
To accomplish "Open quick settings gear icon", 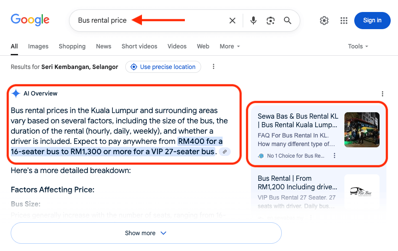I will pyautogui.click(x=324, y=21).
